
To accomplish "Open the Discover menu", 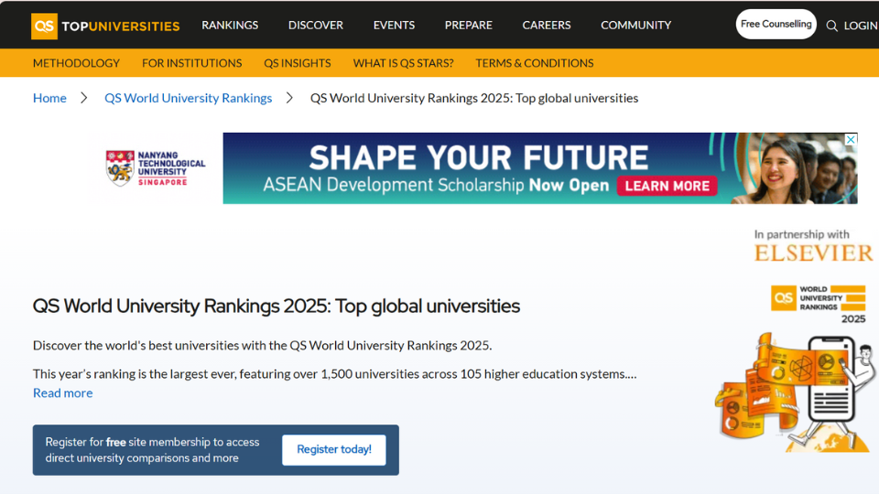I will click(x=315, y=25).
